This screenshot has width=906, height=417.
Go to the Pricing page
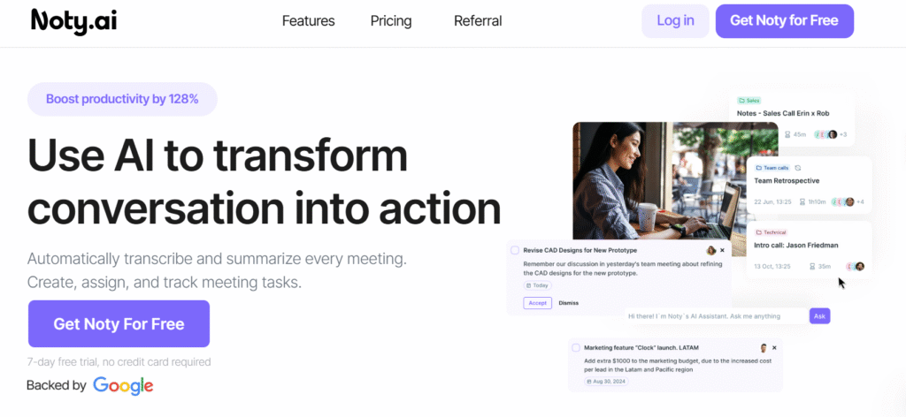[x=391, y=21]
